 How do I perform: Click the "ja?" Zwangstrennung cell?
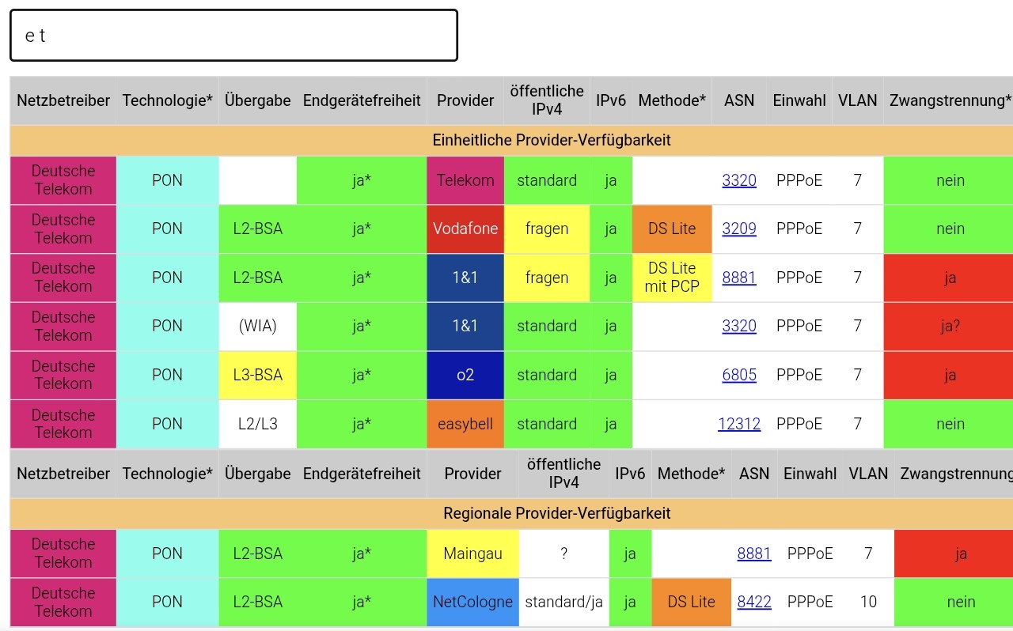click(x=950, y=326)
